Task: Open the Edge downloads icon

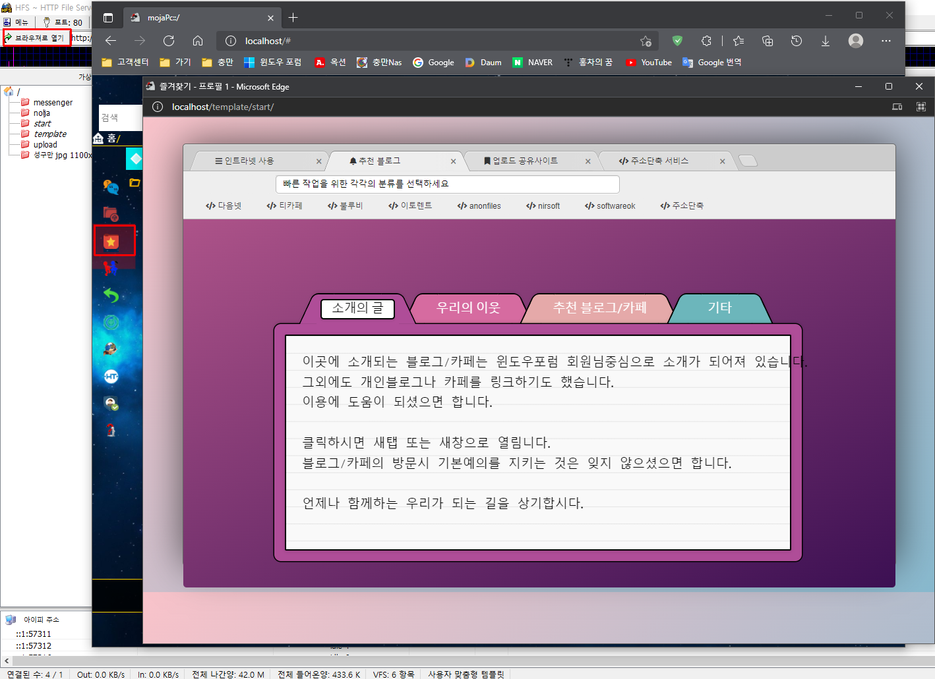Action: 826,41
